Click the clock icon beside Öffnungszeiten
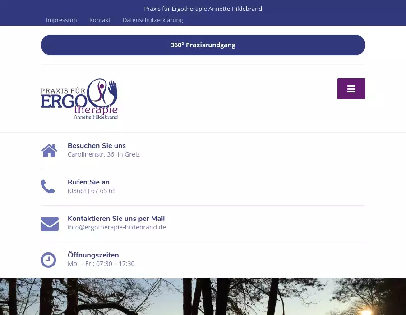This screenshot has width=406, height=315. (48, 260)
